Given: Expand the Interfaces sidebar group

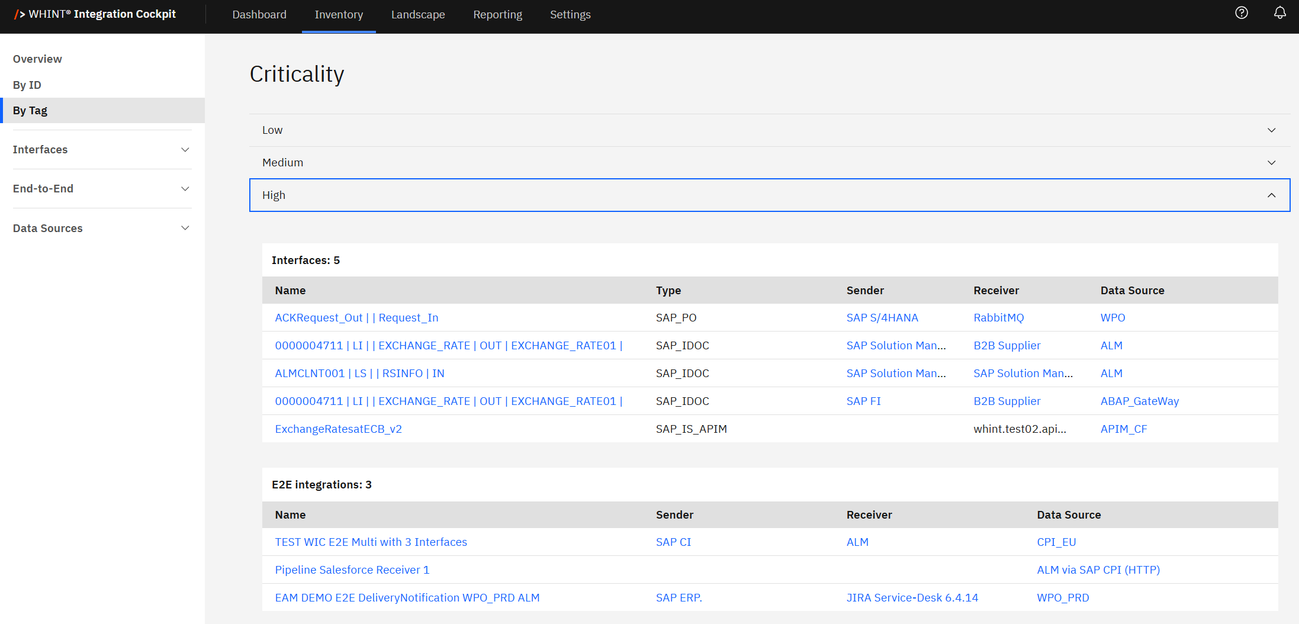Looking at the screenshot, I should [x=101, y=150].
